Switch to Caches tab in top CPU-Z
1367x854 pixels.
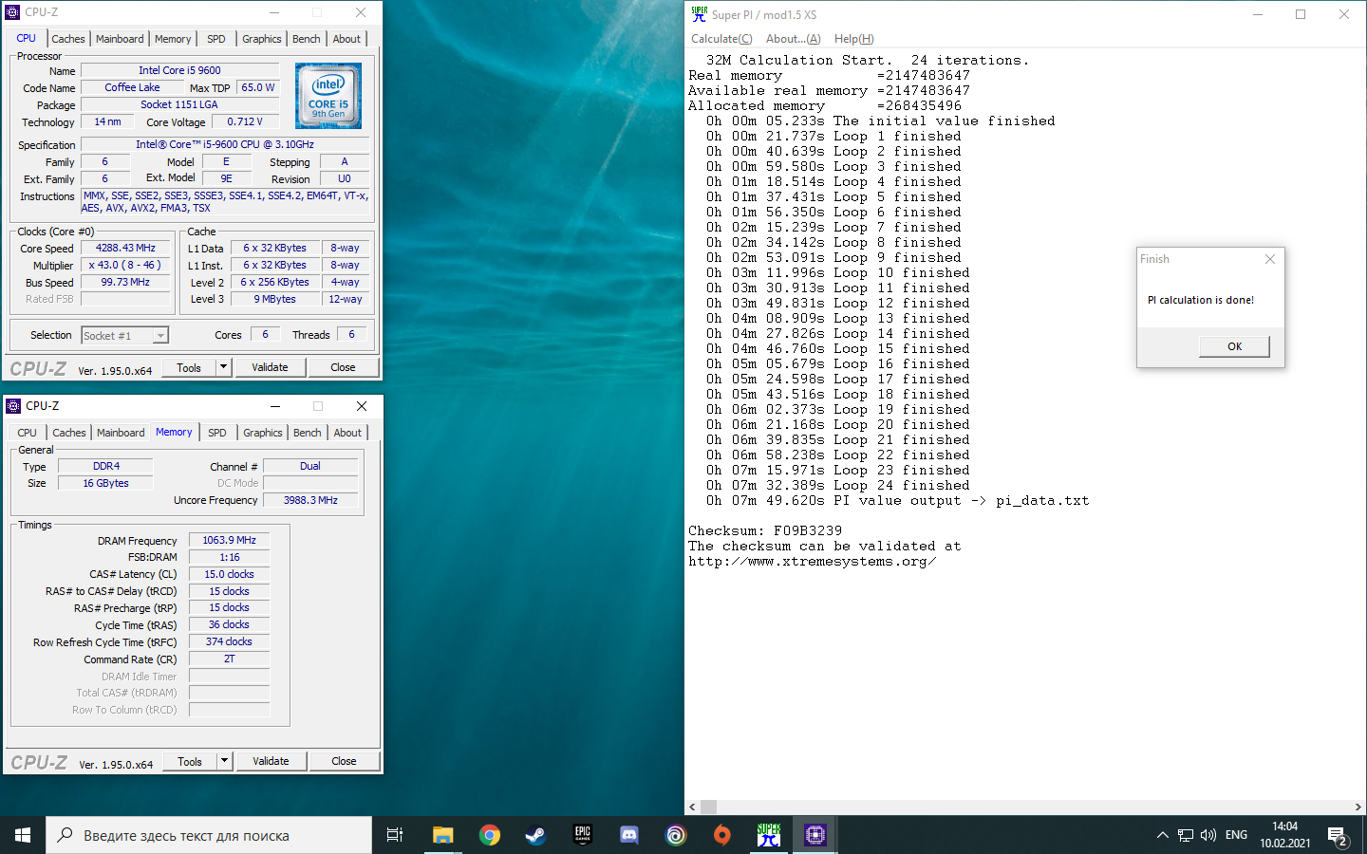pyautogui.click(x=68, y=39)
